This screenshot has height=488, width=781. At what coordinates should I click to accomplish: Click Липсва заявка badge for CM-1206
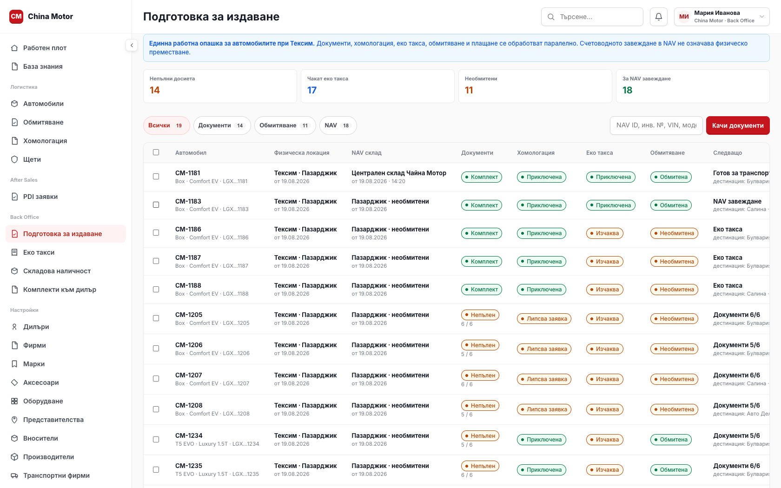coord(544,349)
